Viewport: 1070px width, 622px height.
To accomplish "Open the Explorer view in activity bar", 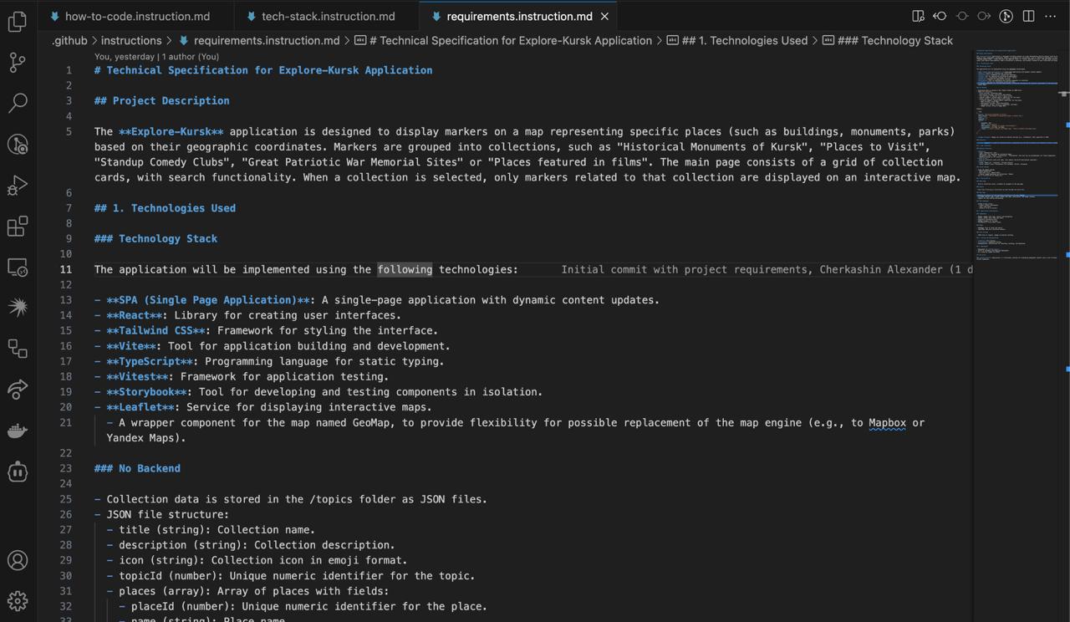I will click(18, 21).
